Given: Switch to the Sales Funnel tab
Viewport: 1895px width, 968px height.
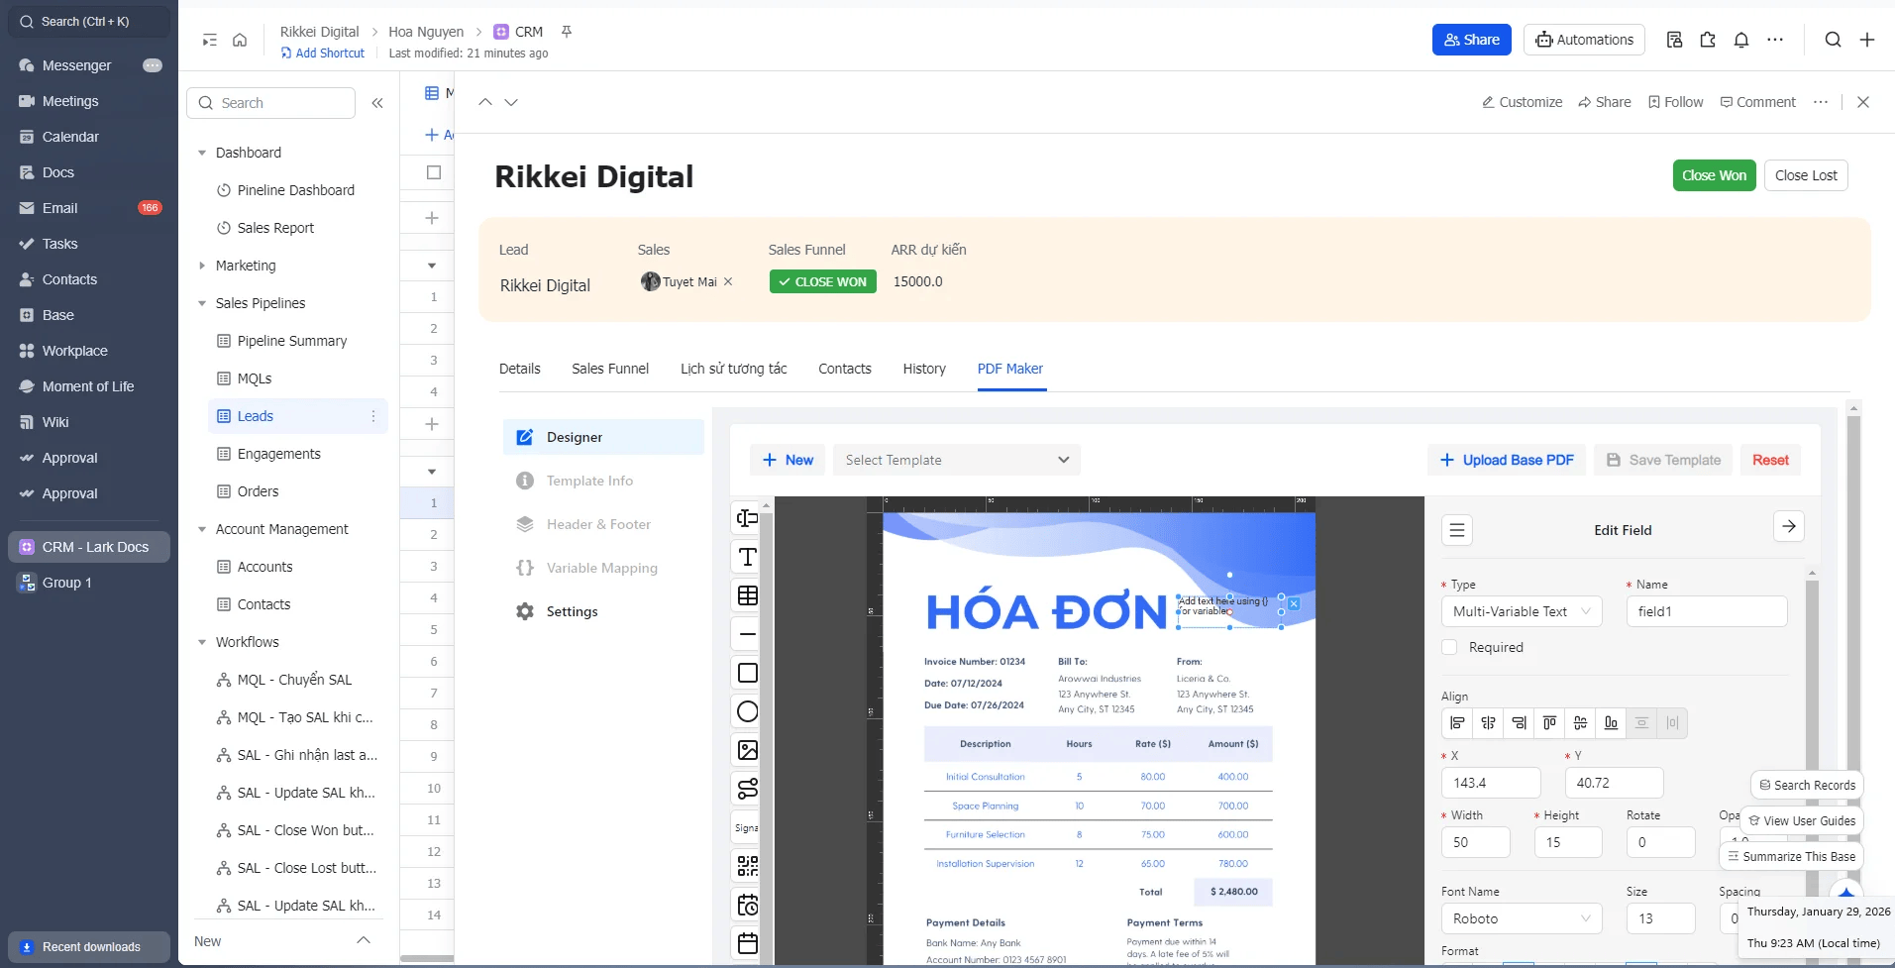Looking at the screenshot, I should pyautogui.click(x=609, y=369).
